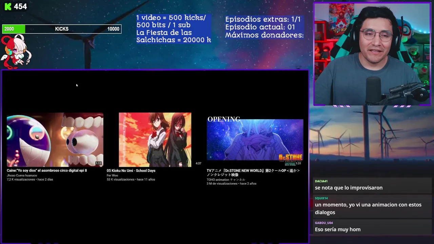The height and width of the screenshot is (244, 434).
Task: Click the 4:37 duration label
Action: pos(198,163)
